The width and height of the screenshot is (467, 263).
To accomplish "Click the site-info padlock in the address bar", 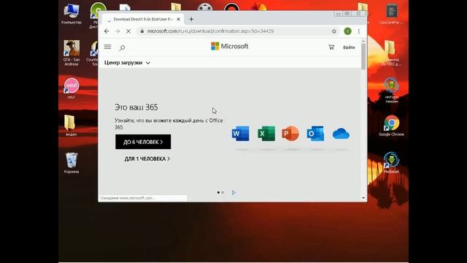I will (x=142, y=31).
